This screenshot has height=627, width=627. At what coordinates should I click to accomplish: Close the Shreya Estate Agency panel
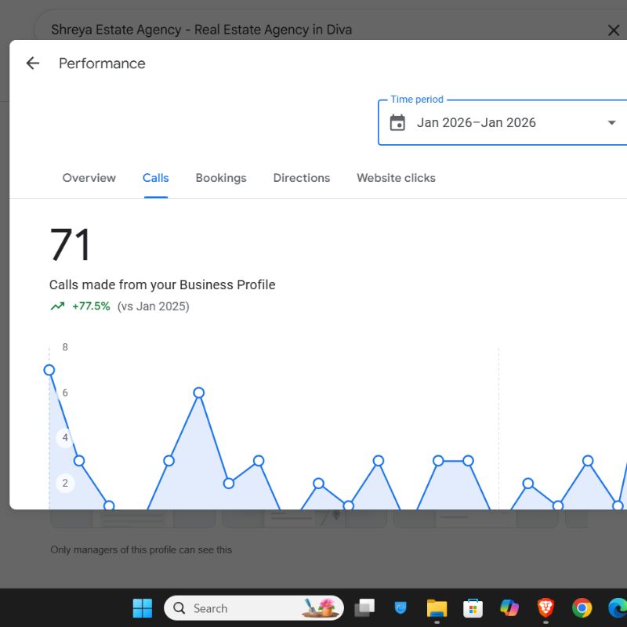tap(614, 31)
